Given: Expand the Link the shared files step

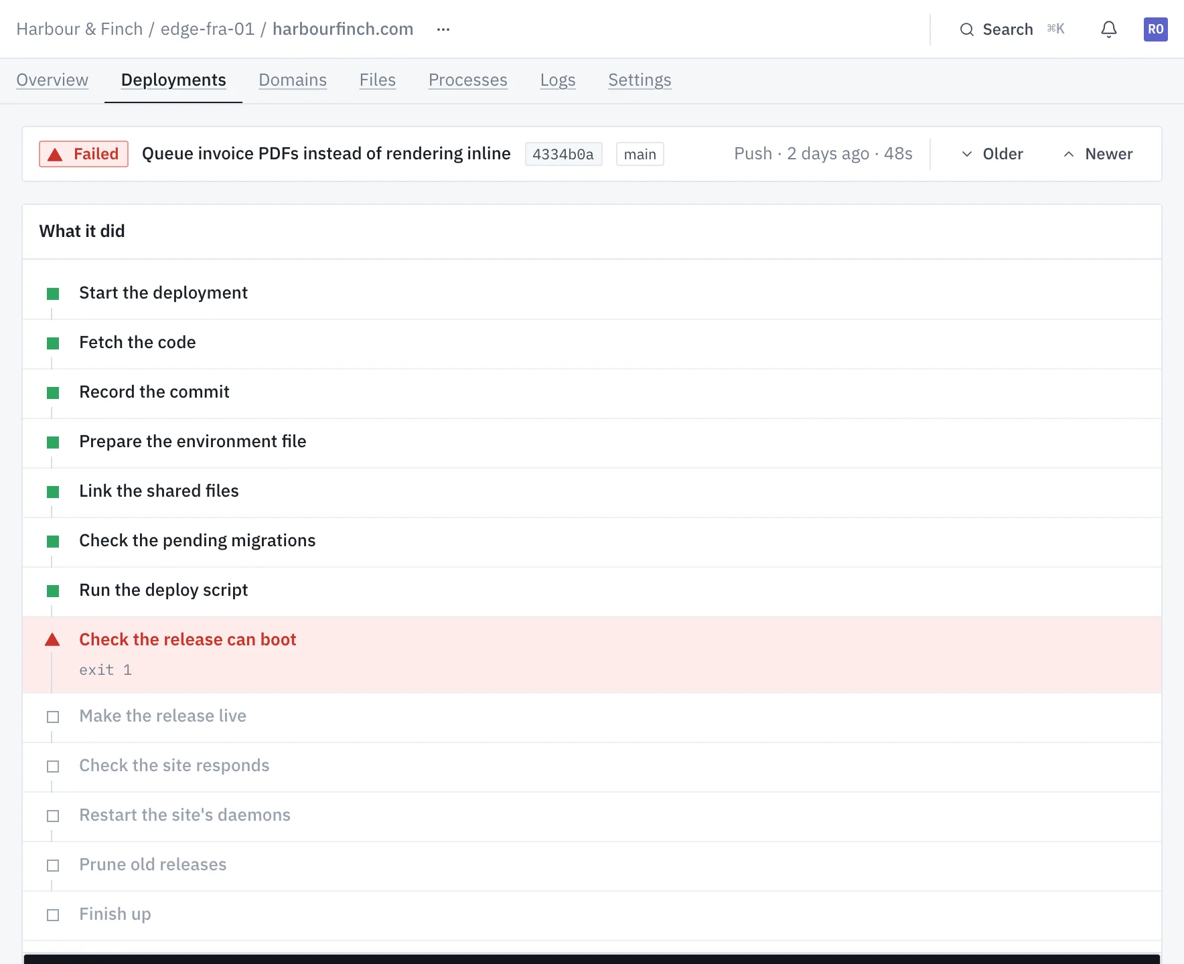Looking at the screenshot, I should click(x=592, y=492).
